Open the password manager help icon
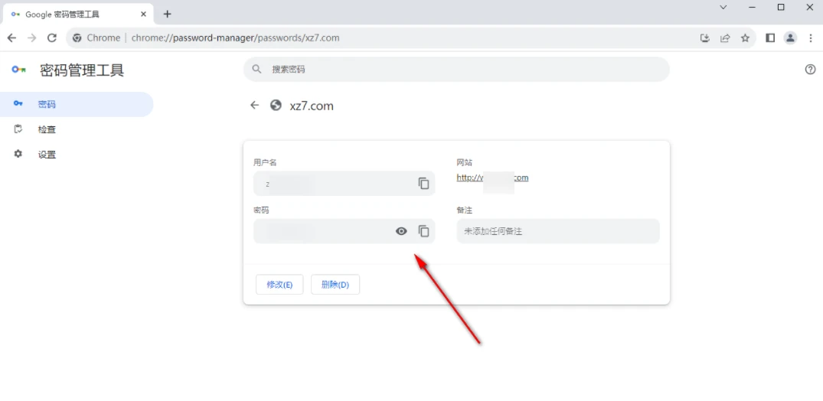The height and width of the screenshot is (401, 823). pos(811,70)
